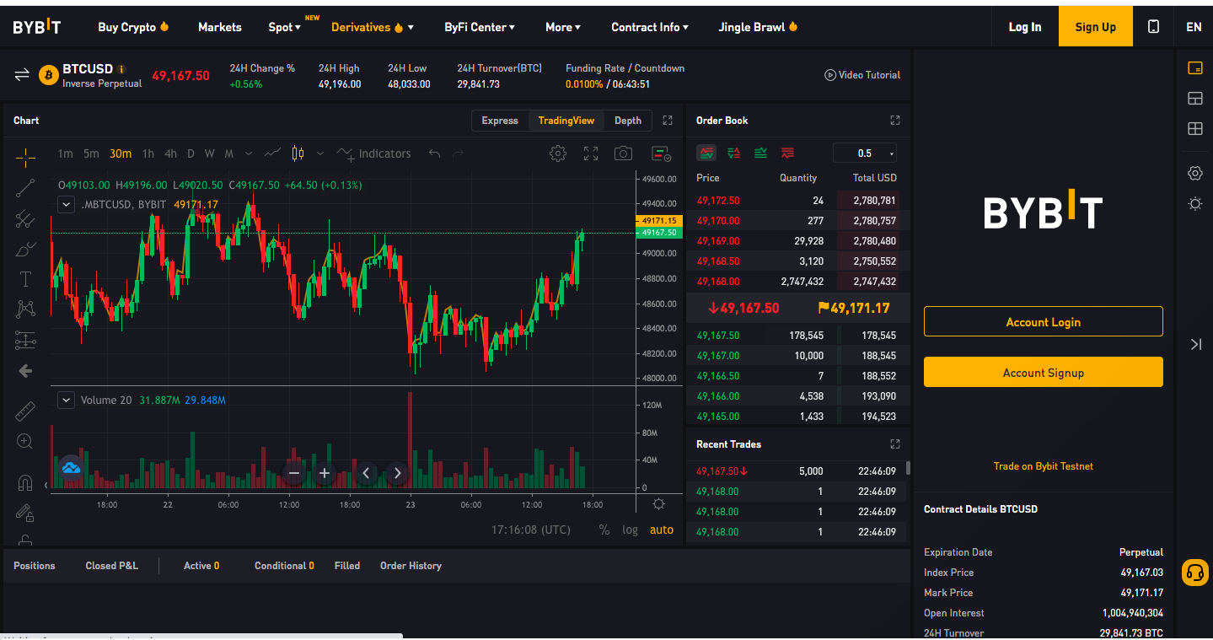Zoom out the chart with the minus button
1213x640 pixels.
(294, 474)
